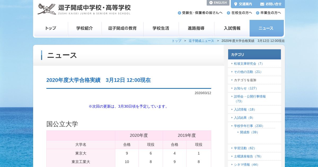Open 交通案内 access page
The image size is (318, 167).
coord(243,4)
